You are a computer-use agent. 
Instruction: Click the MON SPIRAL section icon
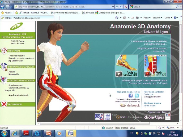(x=4, y=51)
